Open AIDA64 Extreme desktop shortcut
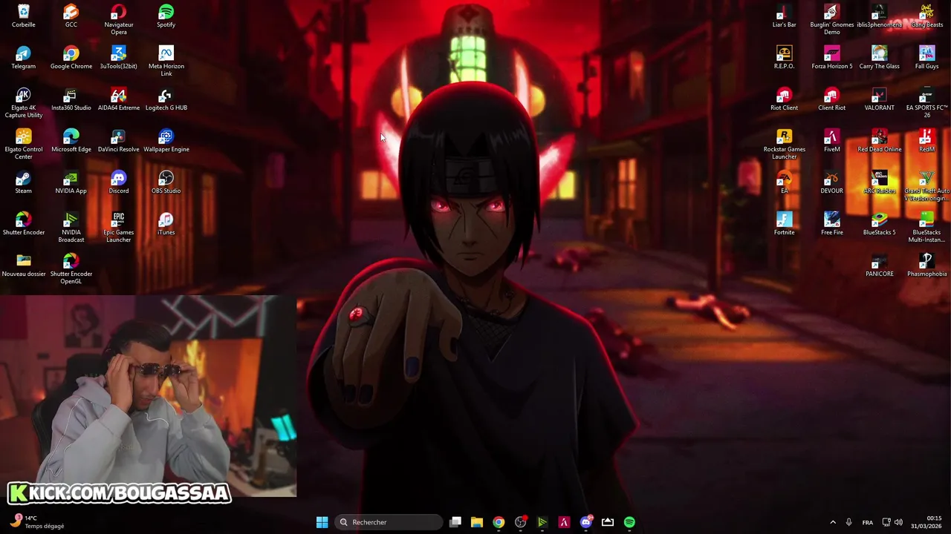951x534 pixels. [x=119, y=99]
